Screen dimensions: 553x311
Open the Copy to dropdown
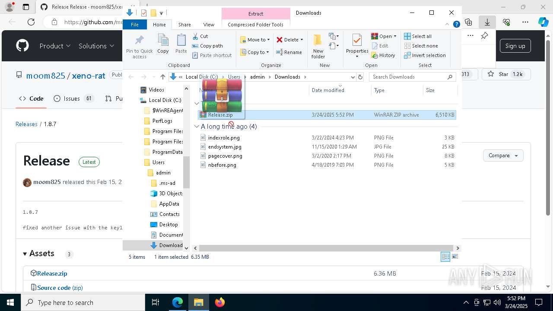click(x=255, y=52)
